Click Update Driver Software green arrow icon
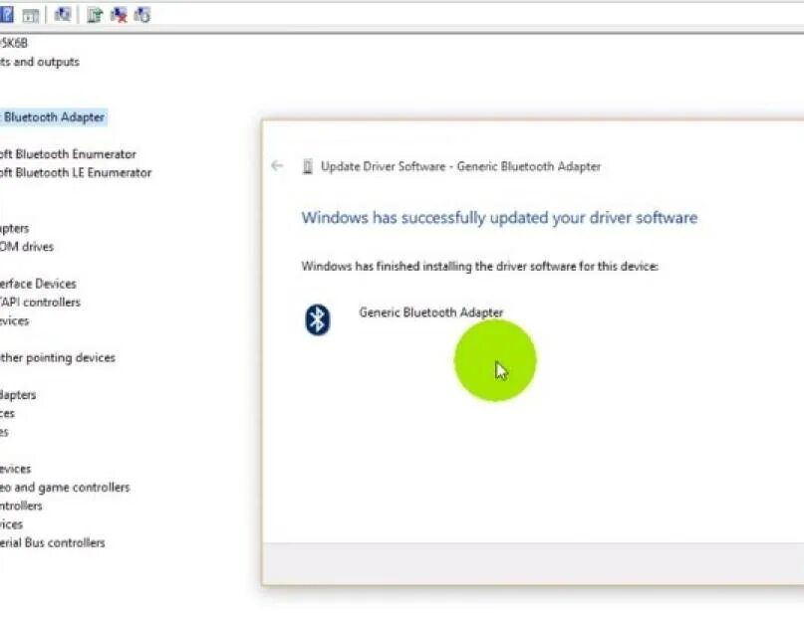 tap(95, 15)
